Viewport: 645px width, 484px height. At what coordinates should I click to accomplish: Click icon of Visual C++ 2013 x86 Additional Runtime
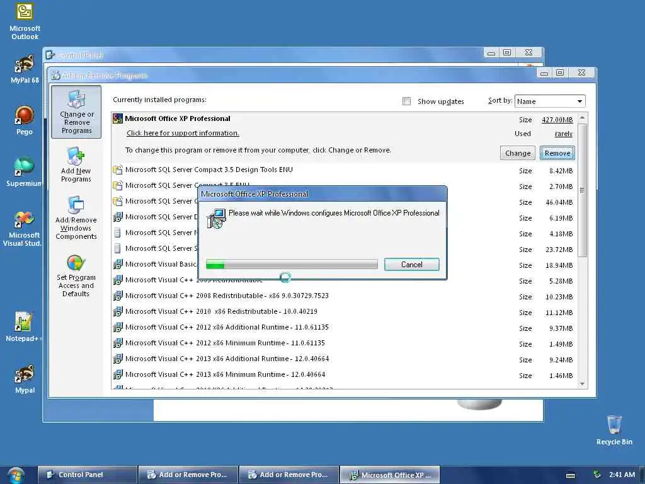(x=118, y=359)
